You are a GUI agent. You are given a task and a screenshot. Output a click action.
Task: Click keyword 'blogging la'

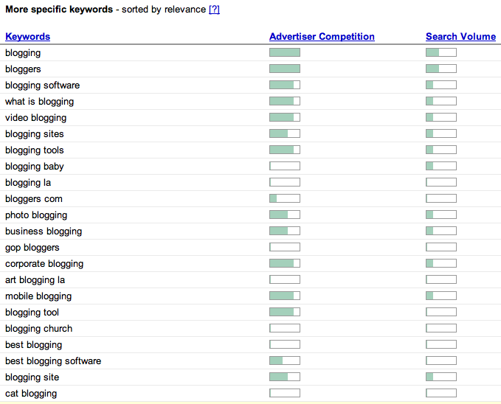point(28,183)
